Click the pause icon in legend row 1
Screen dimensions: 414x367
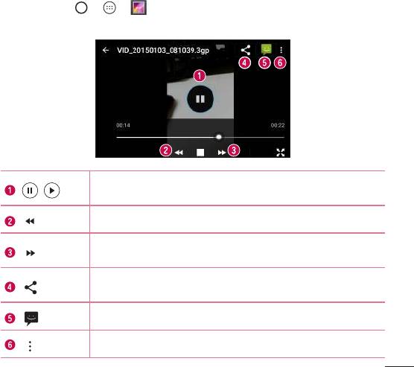(30, 191)
